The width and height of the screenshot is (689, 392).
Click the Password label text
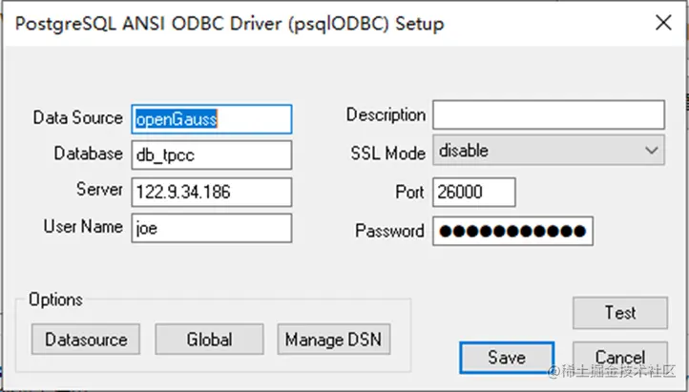[x=389, y=231]
